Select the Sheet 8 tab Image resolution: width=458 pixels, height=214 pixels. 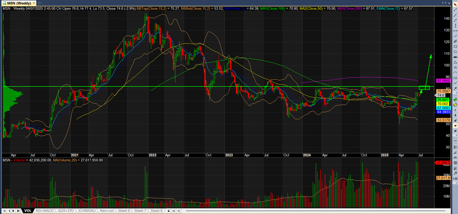156,211
